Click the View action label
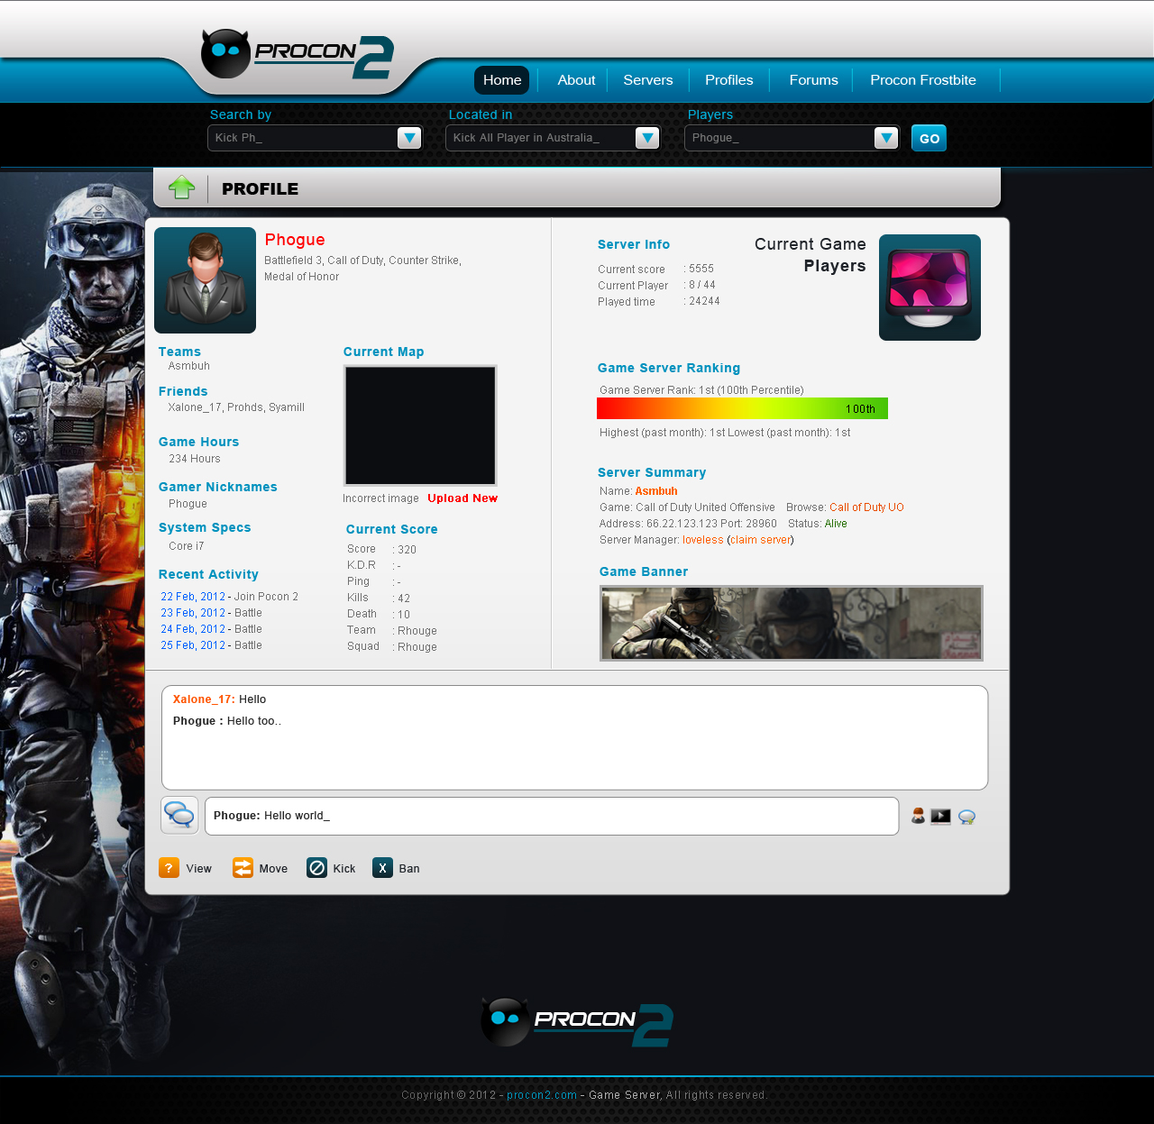The image size is (1154, 1124). click(x=199, y=869)
